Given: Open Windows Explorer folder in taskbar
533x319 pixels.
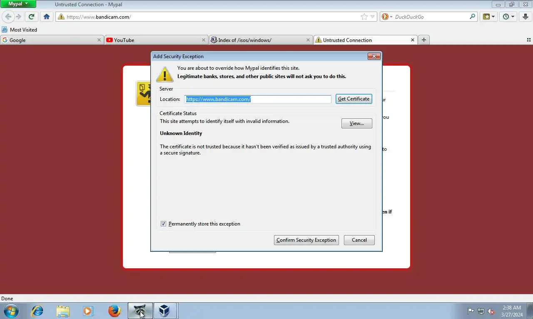Looking at the screenshot, I should click(x=63, y=311).
